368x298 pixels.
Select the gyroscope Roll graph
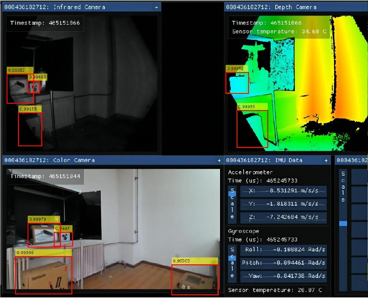click(x=283, y=250)
